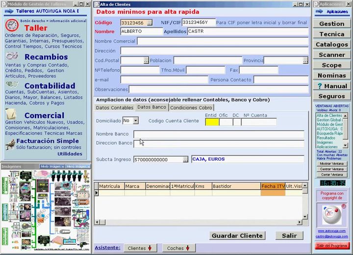The width and height of the screenshot is (353, 255).
Task: Click the Mostrar Ventana button
Action: pyautogui.click(x=331, y=164)
